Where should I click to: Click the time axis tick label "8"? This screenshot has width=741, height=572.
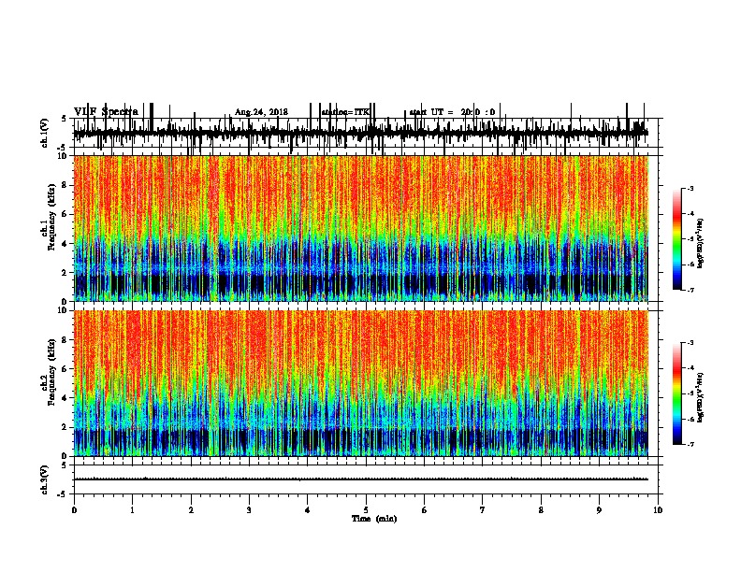click(x=541, y=510)
